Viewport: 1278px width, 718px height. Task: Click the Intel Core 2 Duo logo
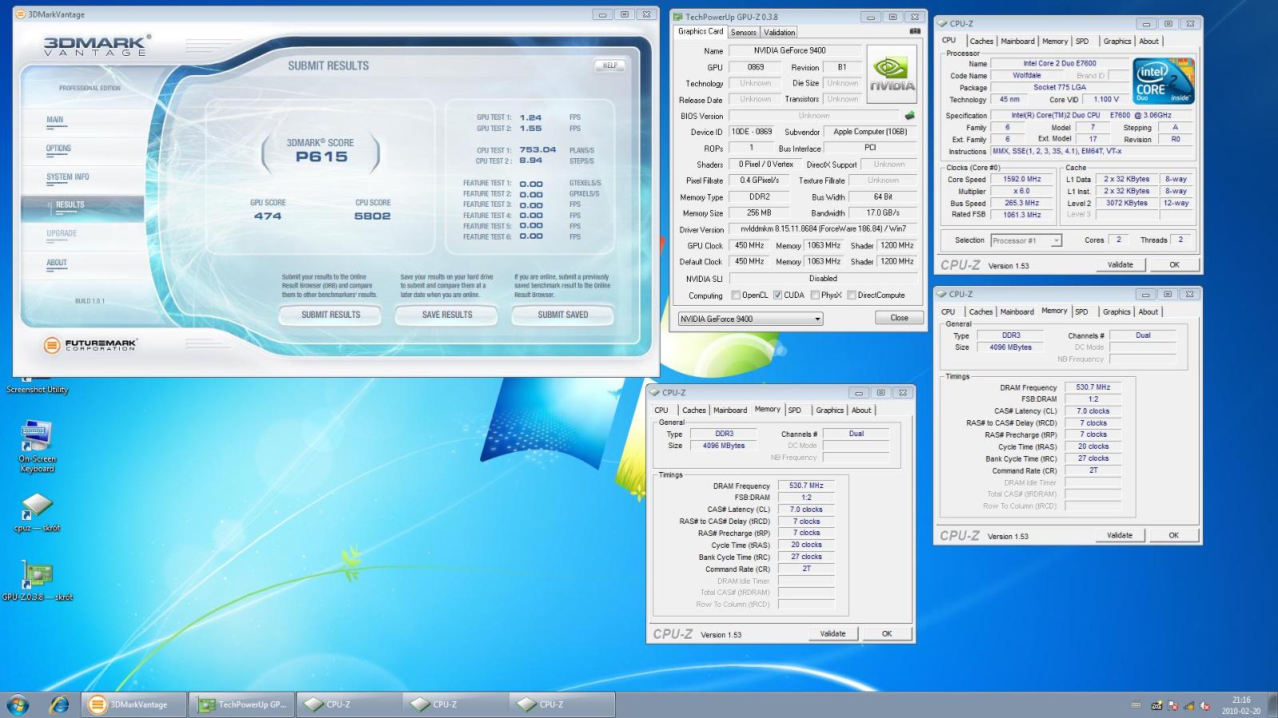coord(1164,81)
